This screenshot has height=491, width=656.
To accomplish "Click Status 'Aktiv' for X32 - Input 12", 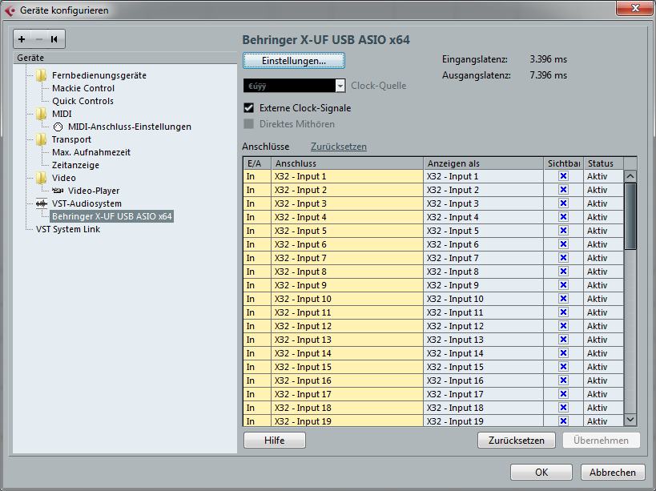I will click(x=603, y=326).
